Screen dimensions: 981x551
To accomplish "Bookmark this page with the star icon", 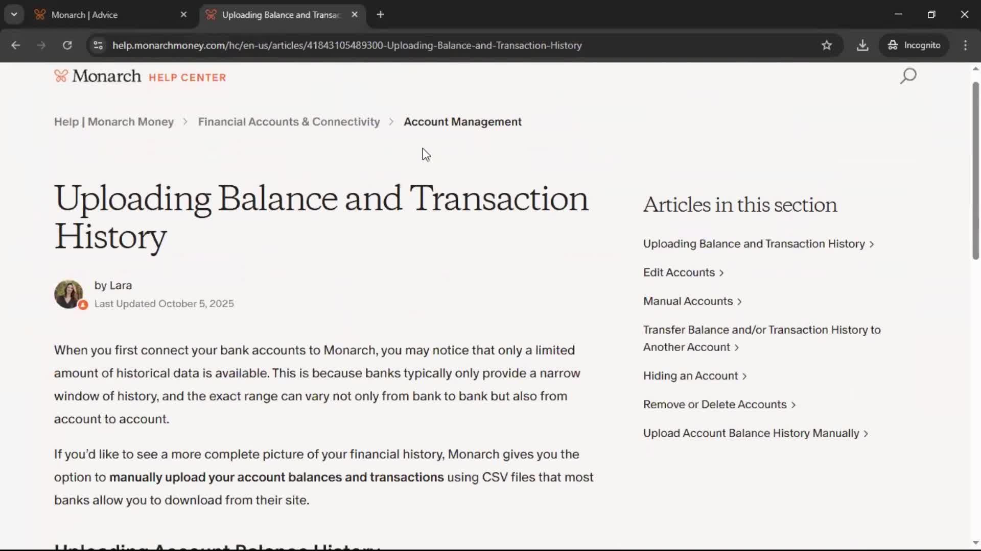I will [x=827, y=45].
